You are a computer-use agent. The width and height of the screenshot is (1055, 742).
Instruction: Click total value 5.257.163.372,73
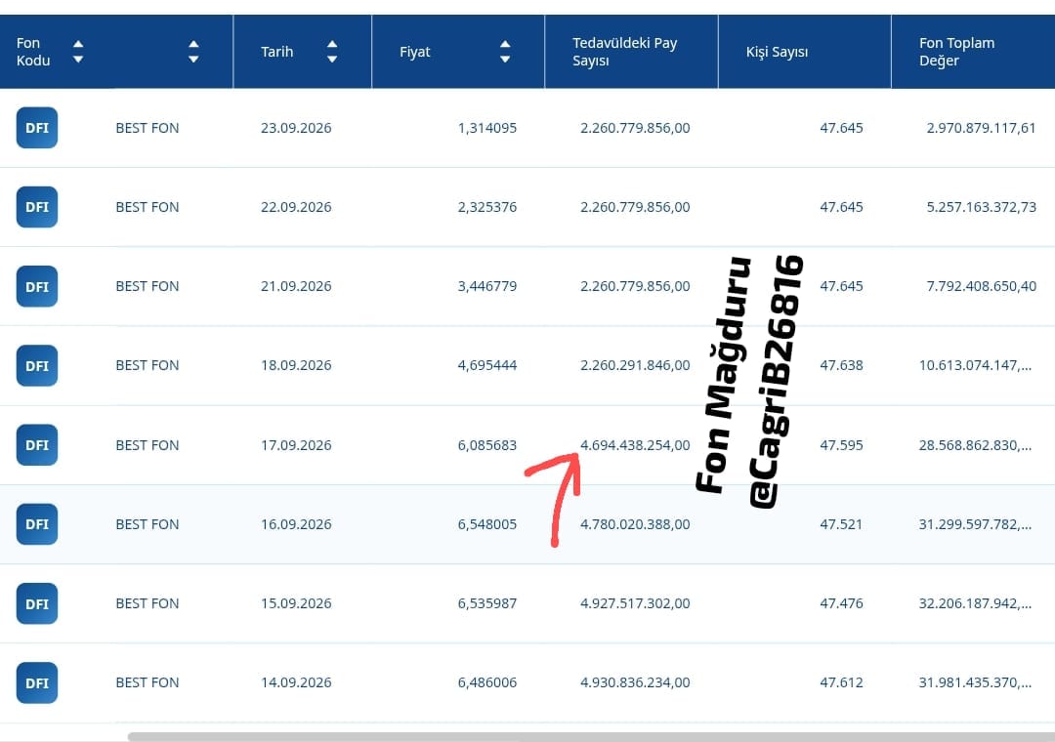pos(981,207)
